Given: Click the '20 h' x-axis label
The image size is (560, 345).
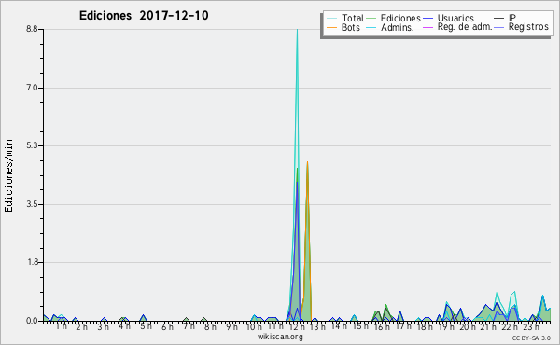Looking at the screenshot, I should [468, 327].
